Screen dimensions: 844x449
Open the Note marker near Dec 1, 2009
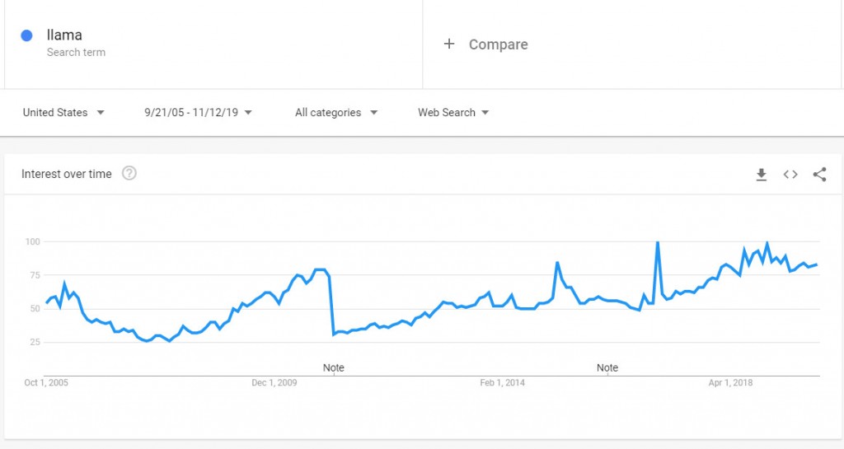pos(334,367)
